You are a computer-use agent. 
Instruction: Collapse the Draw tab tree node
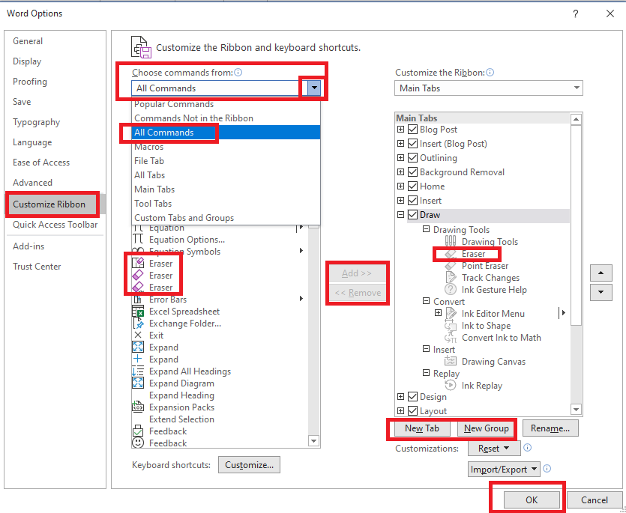(x=401, y=215)
